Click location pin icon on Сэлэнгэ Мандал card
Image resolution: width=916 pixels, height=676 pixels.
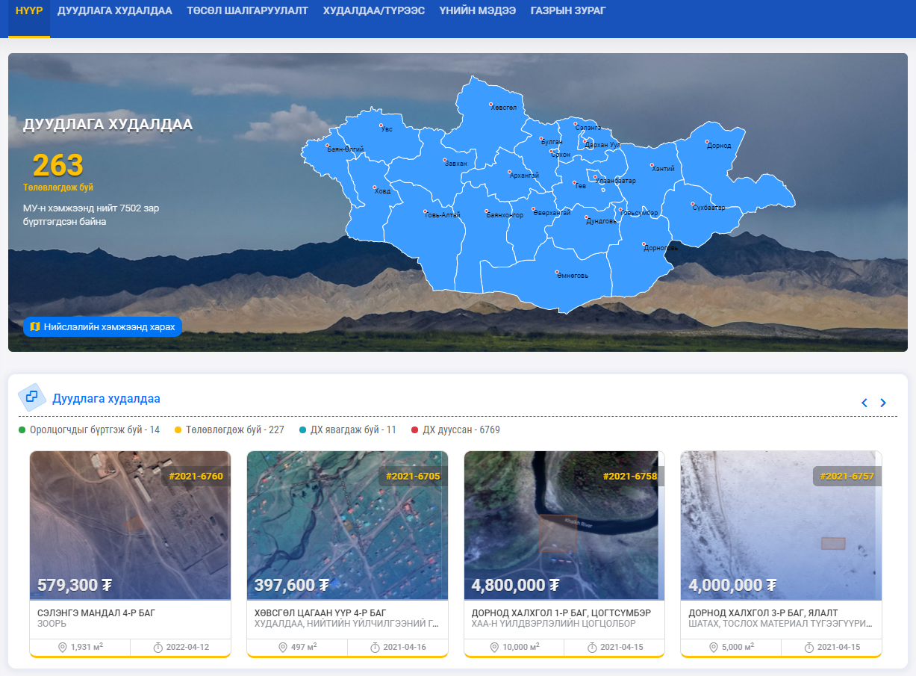click(63, 647)
